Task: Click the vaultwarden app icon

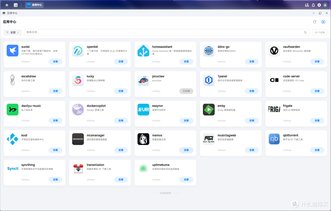Action: point(274,51)
